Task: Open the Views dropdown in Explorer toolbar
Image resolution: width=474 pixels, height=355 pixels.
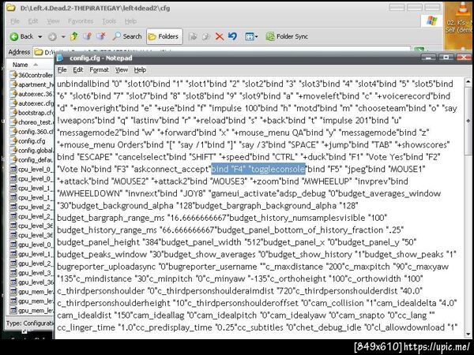Action: pyautogui.click(x=251, y=37)
